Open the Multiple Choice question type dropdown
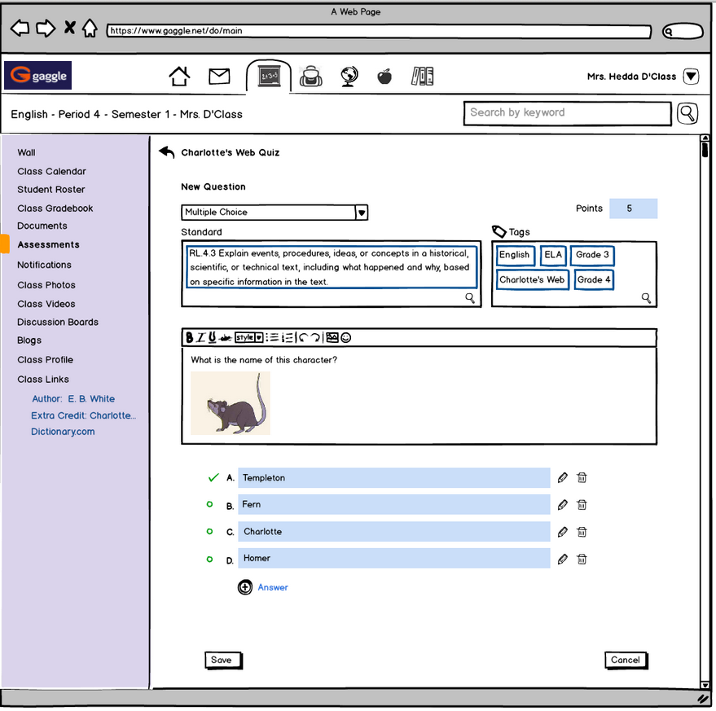Viewport: 716px width, 711px height. pos(362,213)
